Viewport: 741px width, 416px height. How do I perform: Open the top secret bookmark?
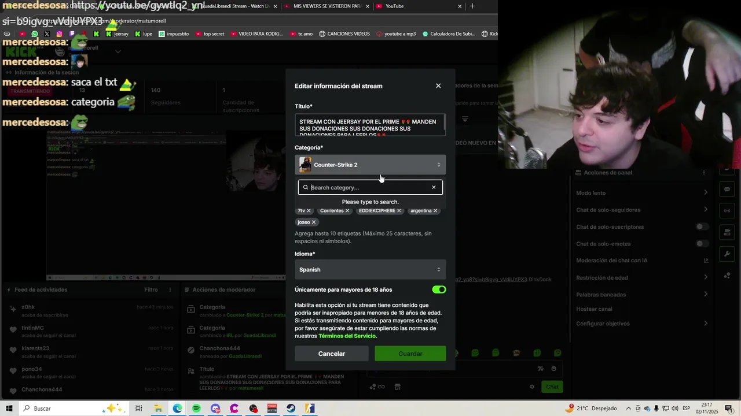coord(210,34)
